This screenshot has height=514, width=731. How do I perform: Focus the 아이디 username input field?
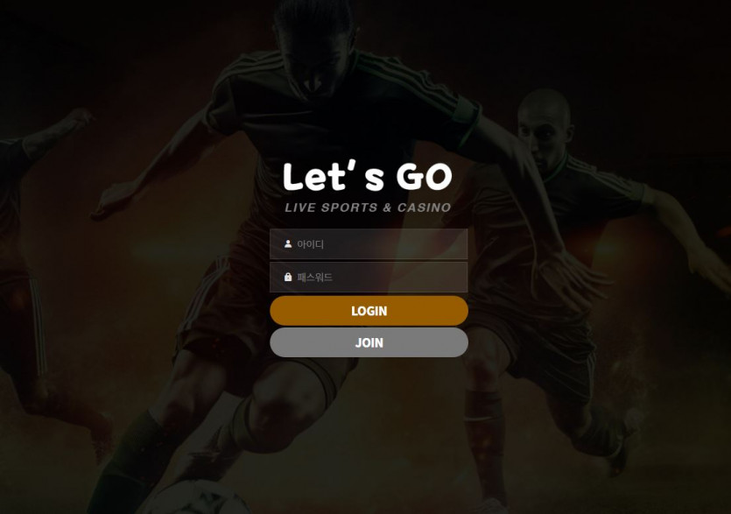click(369, 244)
